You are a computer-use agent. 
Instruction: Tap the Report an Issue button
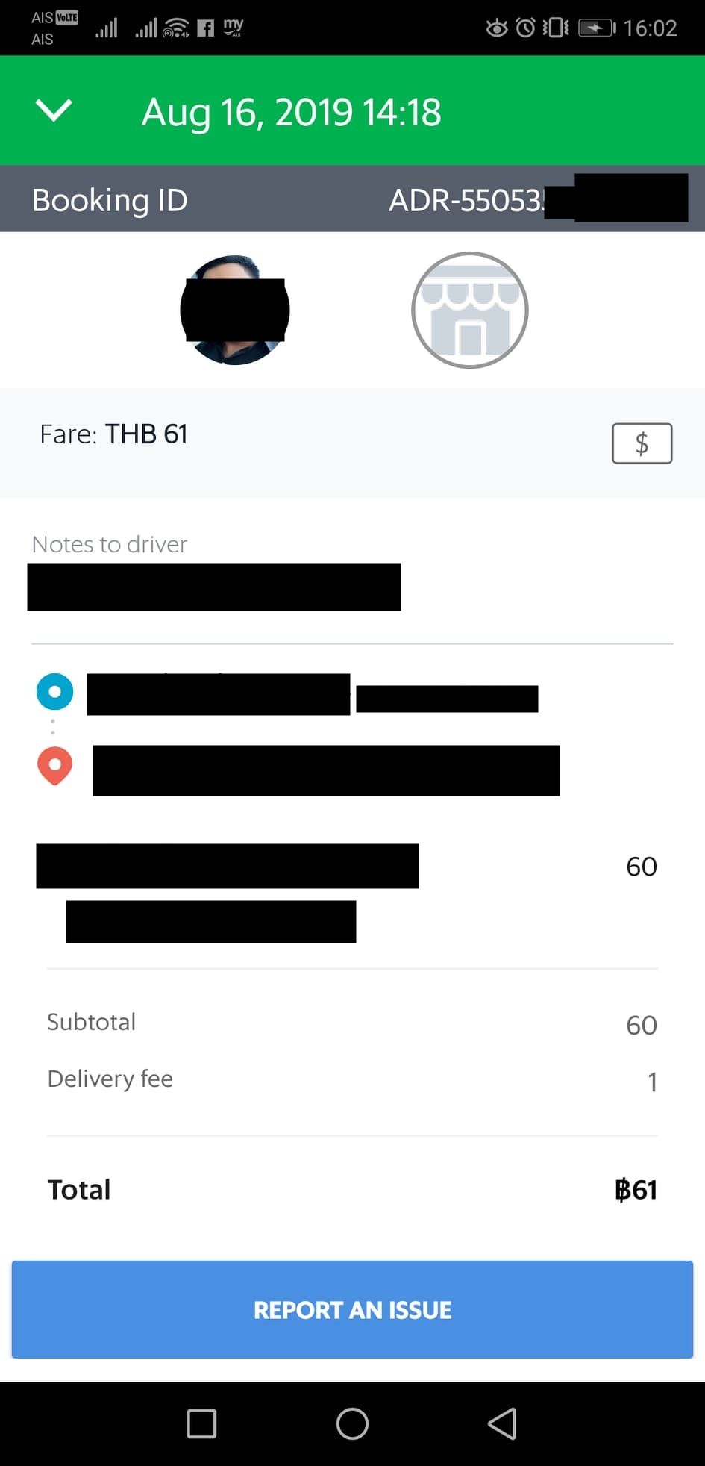tap(352, 1309)
